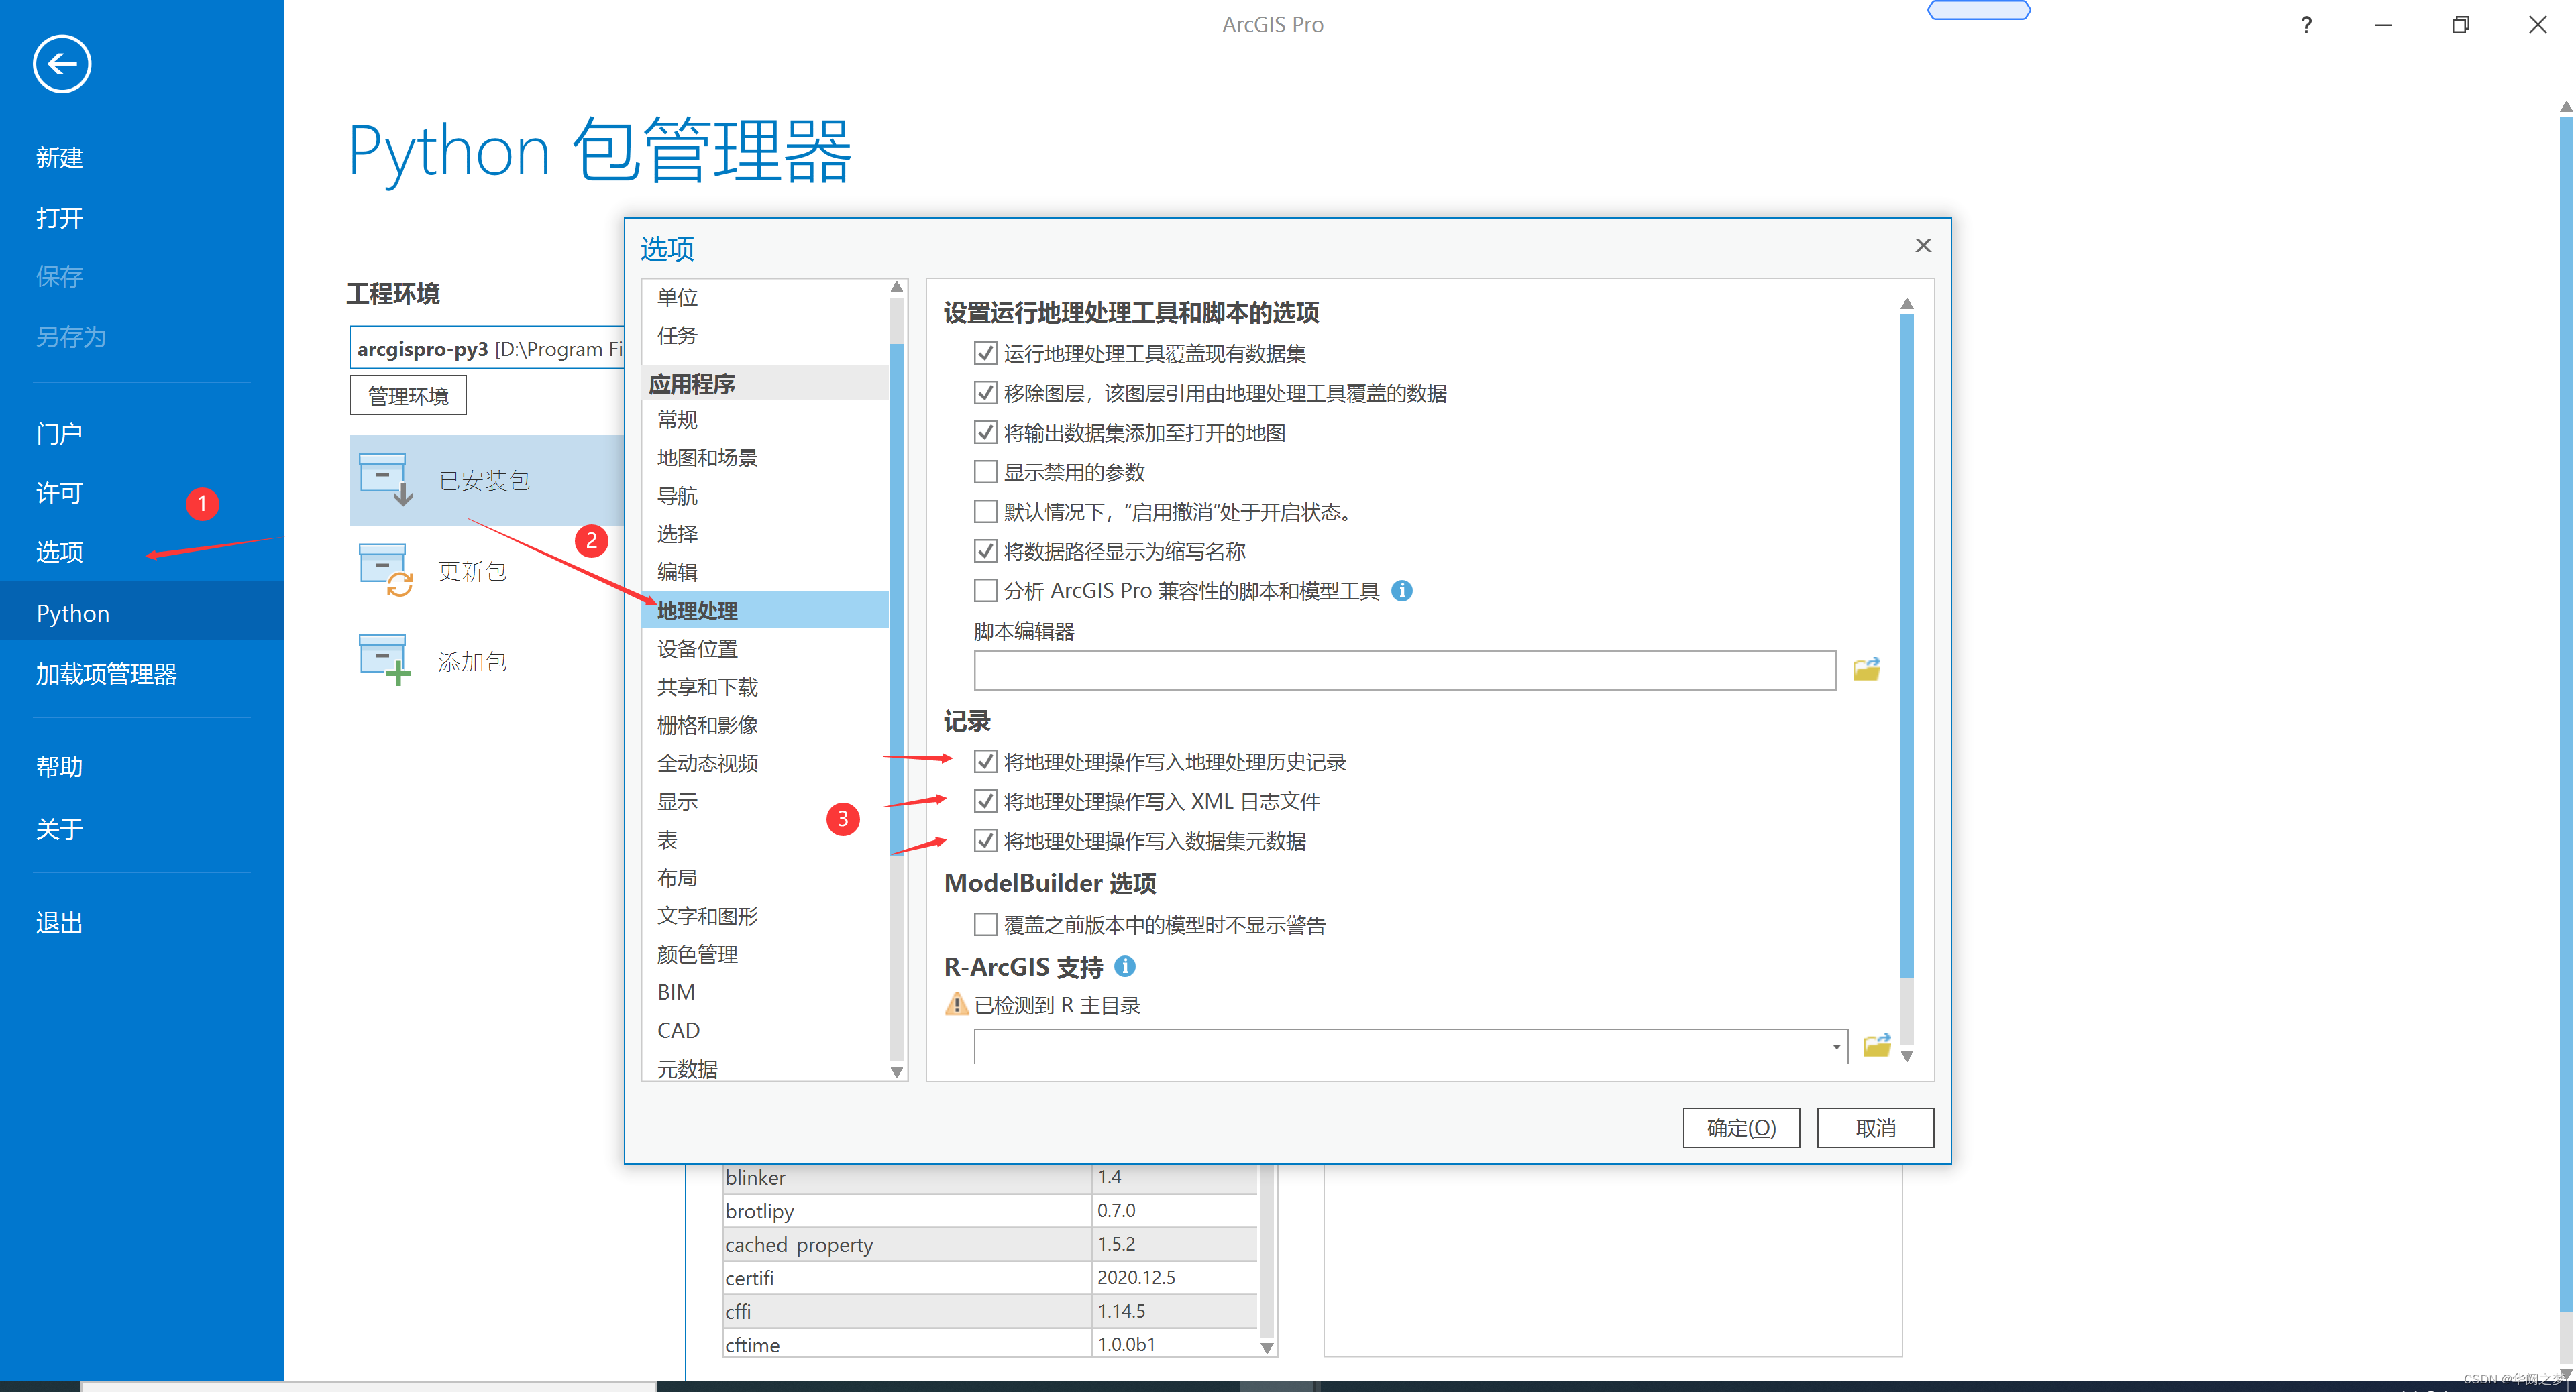Click info icon beside ArcGIS Pro compatibility option

coord(1402,591)
